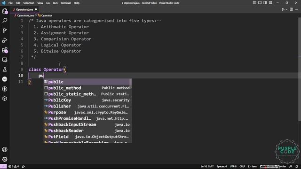Click line number 10 in the gutter
The image size is (301, 169).
(x=21, y=76)
